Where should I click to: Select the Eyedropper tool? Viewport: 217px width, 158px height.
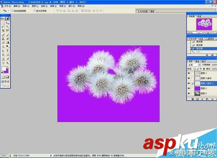point(7,59)
